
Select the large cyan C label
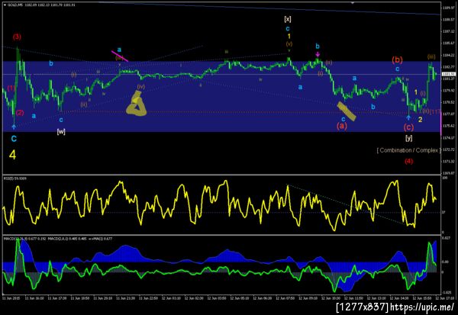coord(14,139)
